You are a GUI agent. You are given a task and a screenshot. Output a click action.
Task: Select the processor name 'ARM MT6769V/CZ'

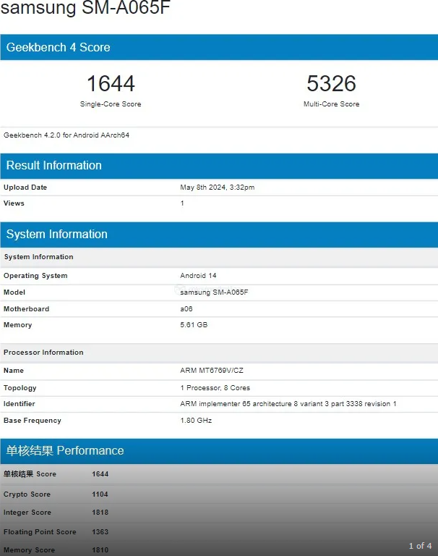point(211,370)
